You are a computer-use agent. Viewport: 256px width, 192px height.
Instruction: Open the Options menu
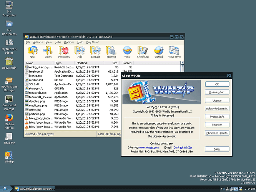(x=69, y=42)
